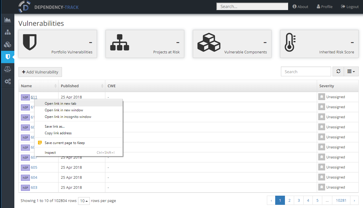Open the columns grid dropdown
Image resolution: width=363 pixels, height=208 pixels.
[351, 71]
